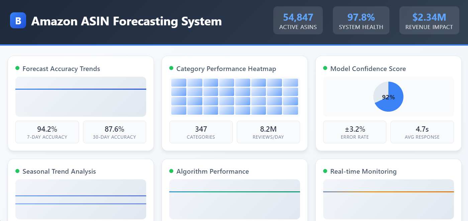Select the green indicator on Algorithm Performance
This screenshot has height=221, width=468.
pos(171,171)
